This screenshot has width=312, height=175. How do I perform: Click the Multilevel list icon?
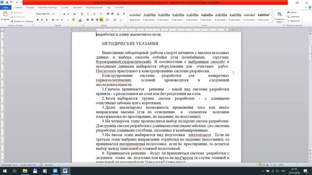pos(101,14)
